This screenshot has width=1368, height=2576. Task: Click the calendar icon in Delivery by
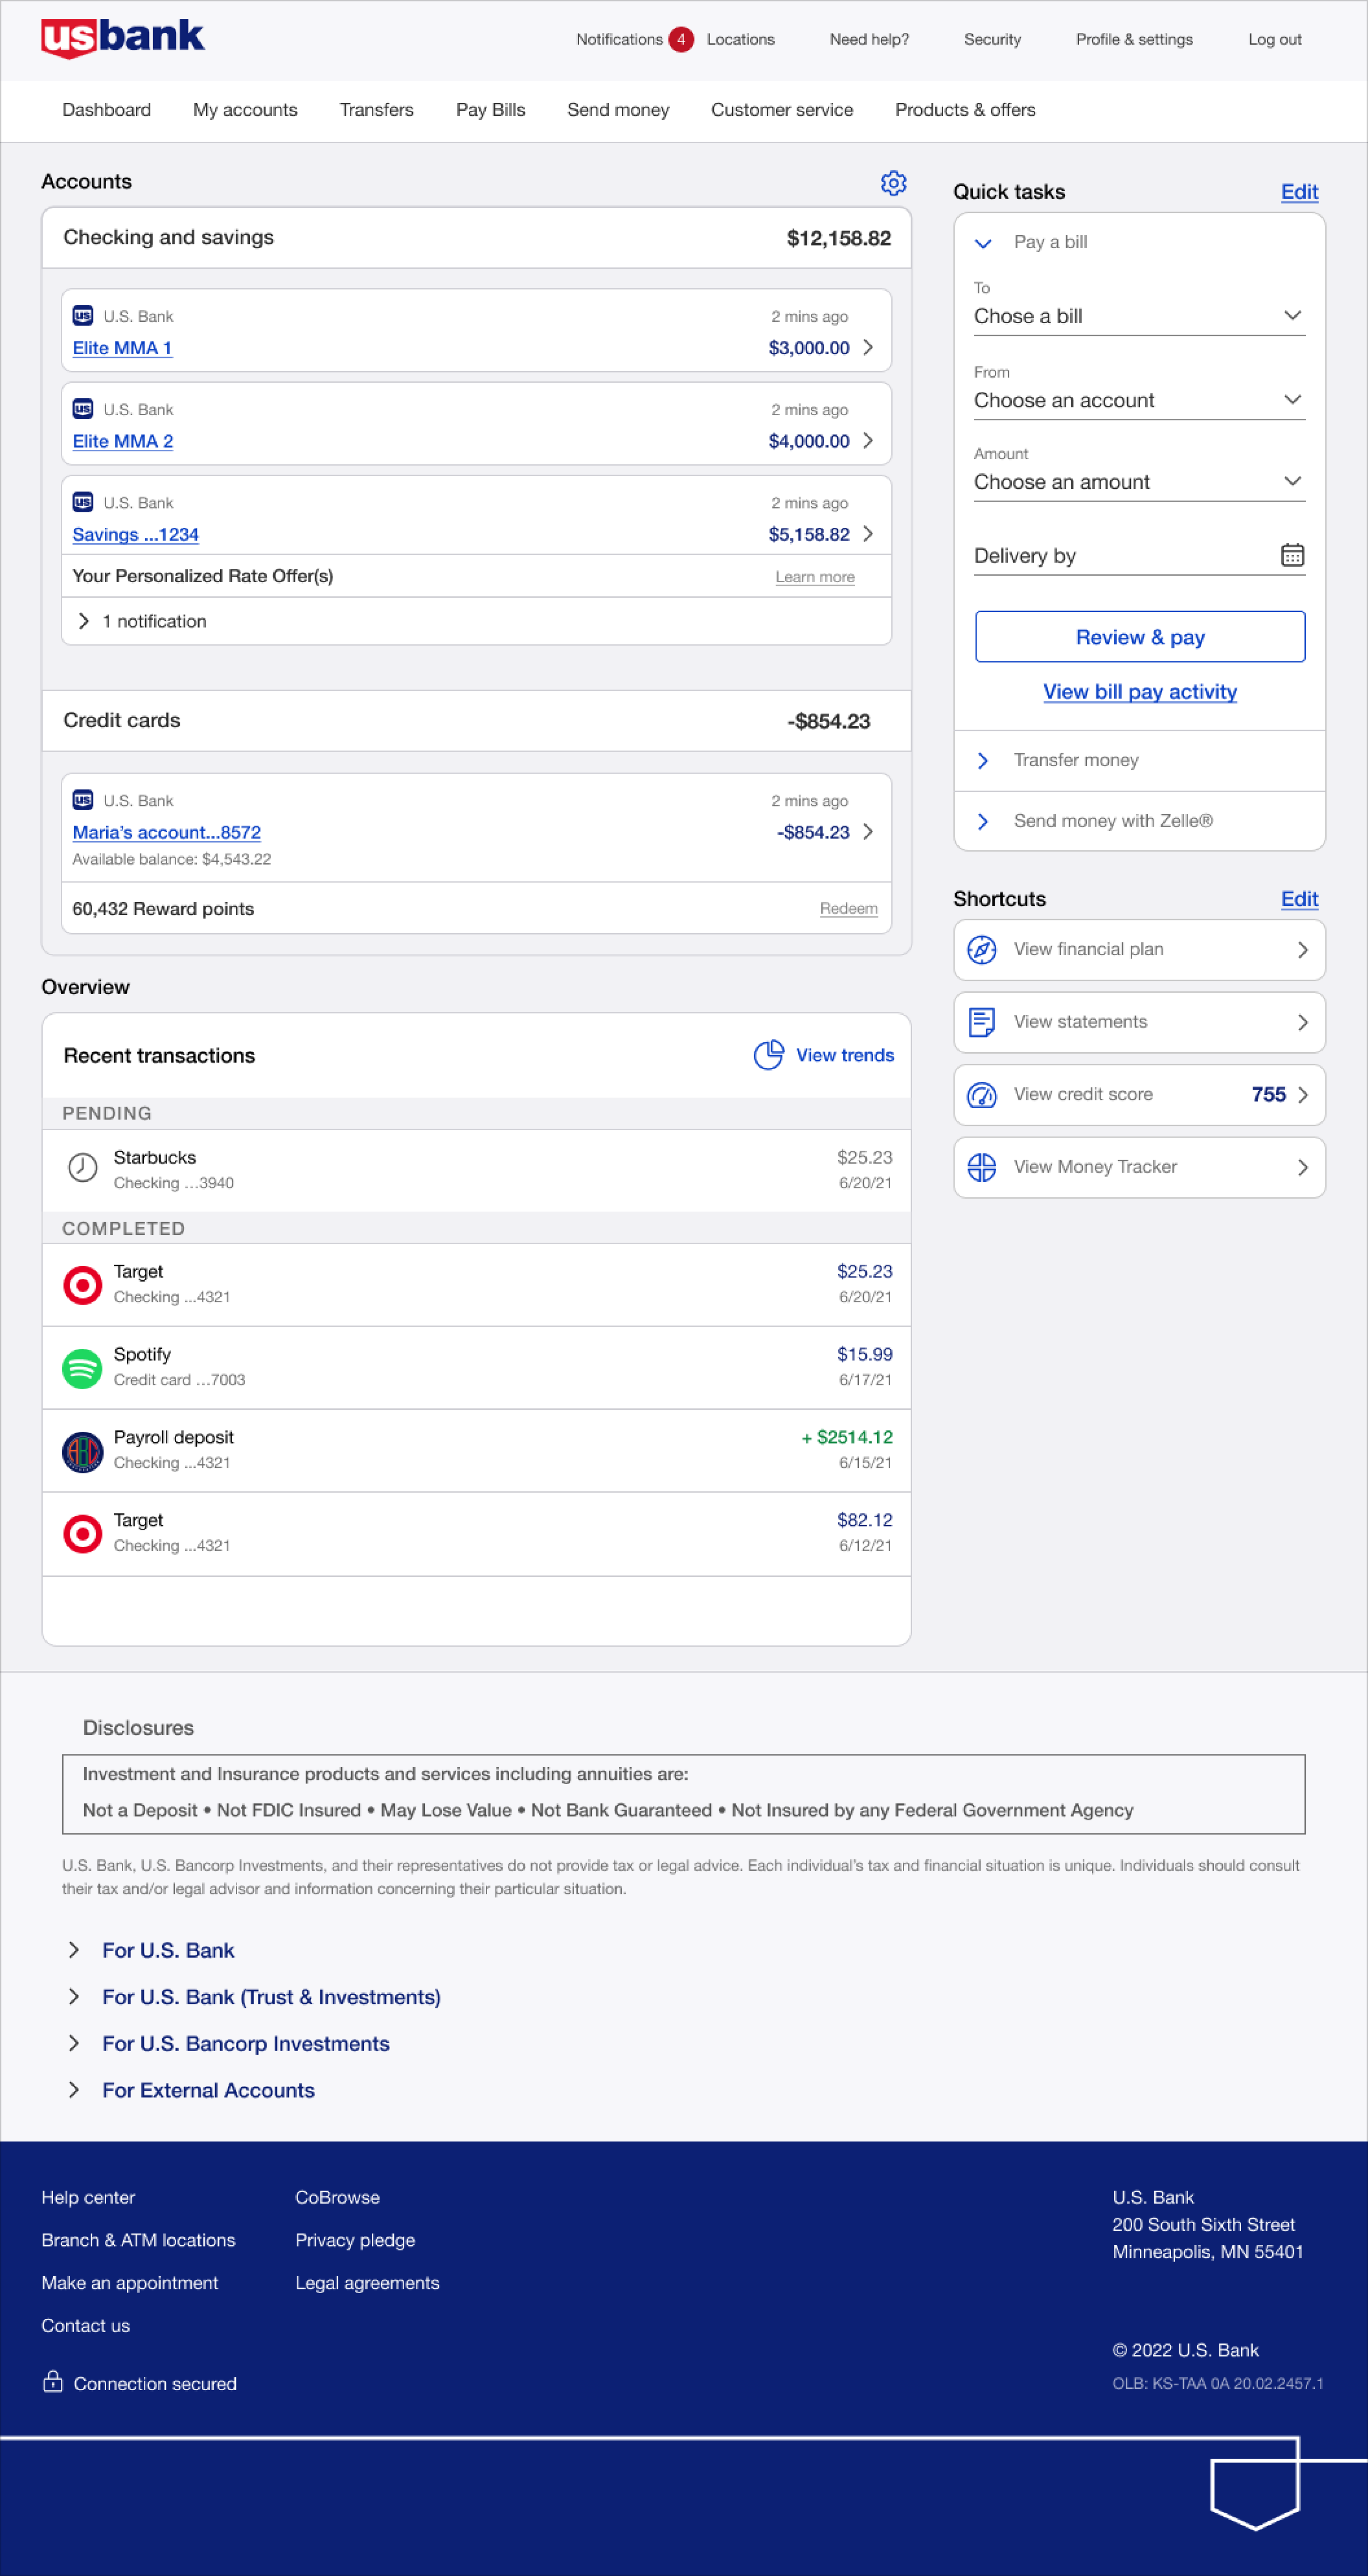1292,555
